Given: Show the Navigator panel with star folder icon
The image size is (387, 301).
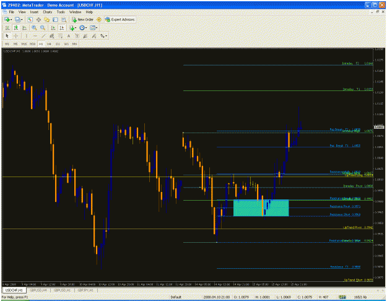Looking at the screenshot, I should click(46, 19).
